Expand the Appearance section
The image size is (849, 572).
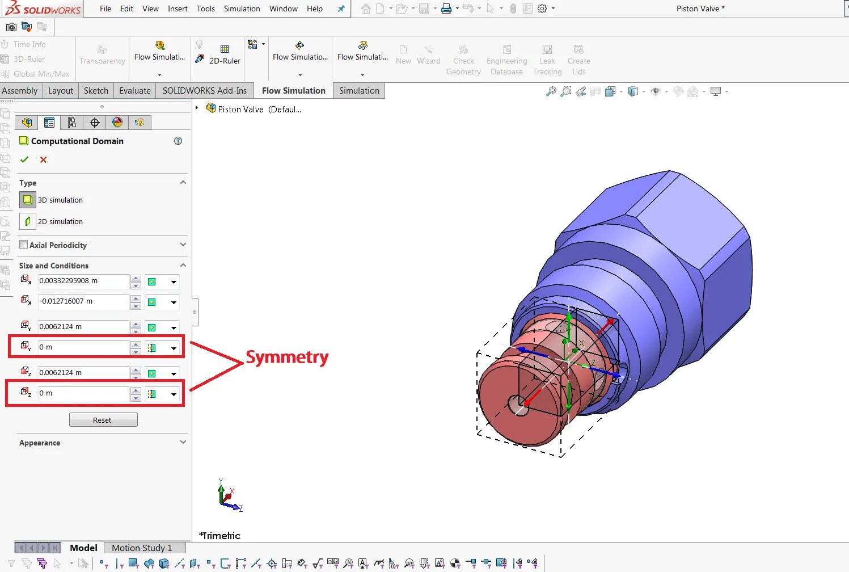pos(183,442)
